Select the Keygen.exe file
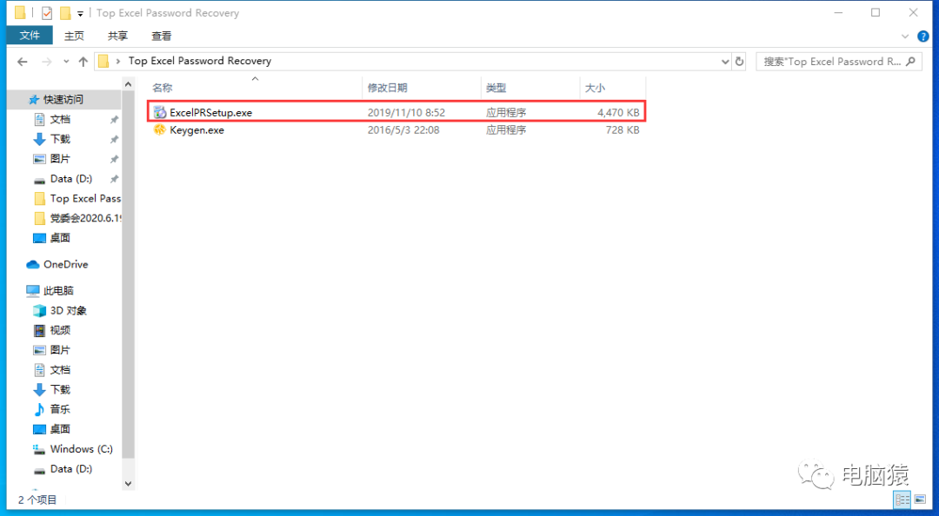 (396, 130)
